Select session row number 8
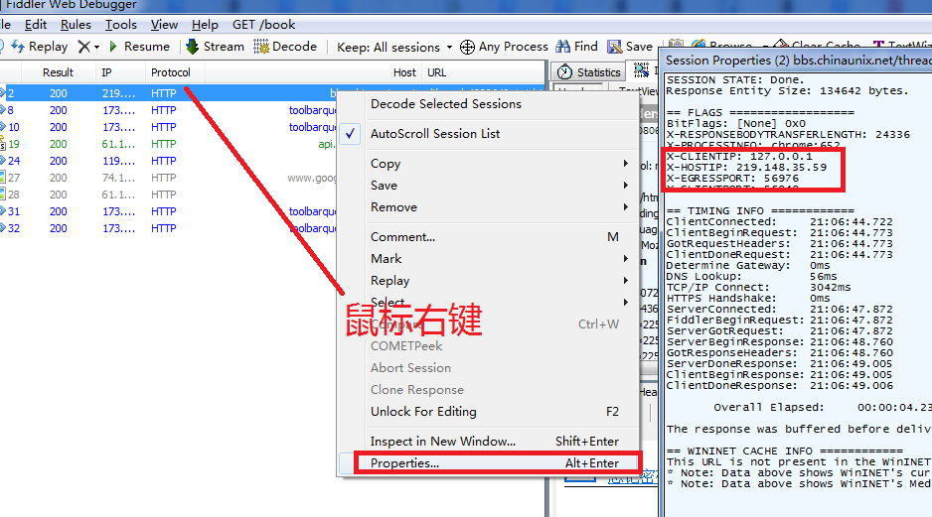The height and width of the screenshot is (517, 932). click(168, 110)
